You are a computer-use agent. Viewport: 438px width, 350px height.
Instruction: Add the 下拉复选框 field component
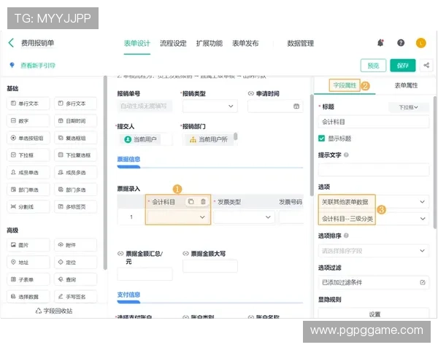(75, 155)
